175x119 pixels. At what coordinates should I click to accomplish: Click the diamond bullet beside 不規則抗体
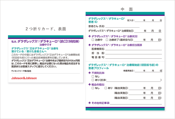click(90, 73)
